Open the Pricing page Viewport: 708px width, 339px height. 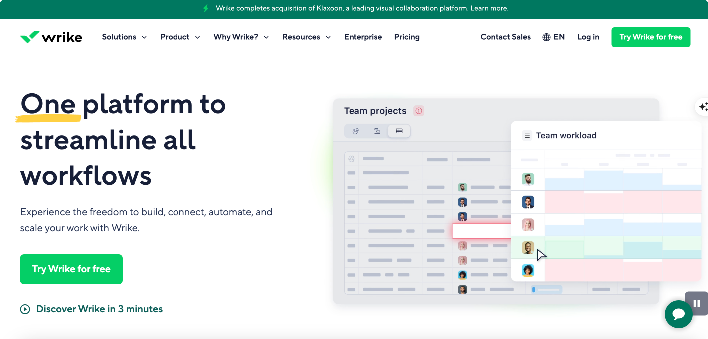tap(407, 37)
